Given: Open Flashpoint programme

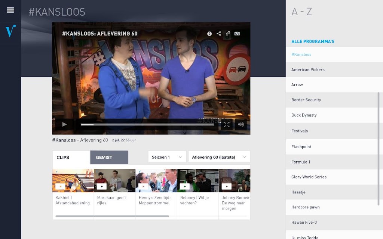Looking at the screenshot, I should click(334, 147).
